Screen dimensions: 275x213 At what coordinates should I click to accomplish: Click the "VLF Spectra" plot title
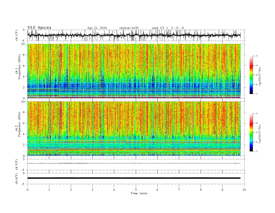(39, 27)
